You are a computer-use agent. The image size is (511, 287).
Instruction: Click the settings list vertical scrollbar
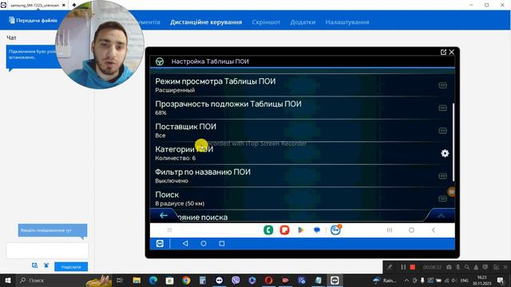(x=453, y=142)
